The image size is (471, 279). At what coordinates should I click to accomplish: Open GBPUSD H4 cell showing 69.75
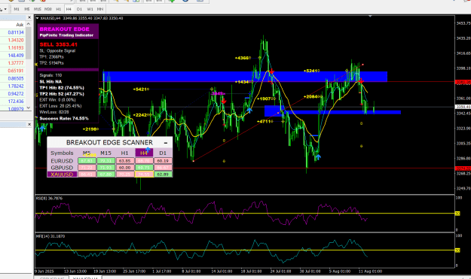tap(144, 168)
